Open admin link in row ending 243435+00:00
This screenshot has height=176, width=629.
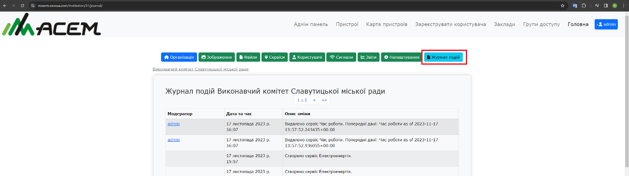(173, 124)
